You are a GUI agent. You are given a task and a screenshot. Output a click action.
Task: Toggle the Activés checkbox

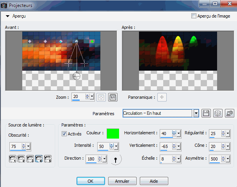(x=64, y=134)
